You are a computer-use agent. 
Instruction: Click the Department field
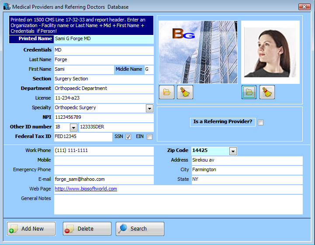click(104, 89)
